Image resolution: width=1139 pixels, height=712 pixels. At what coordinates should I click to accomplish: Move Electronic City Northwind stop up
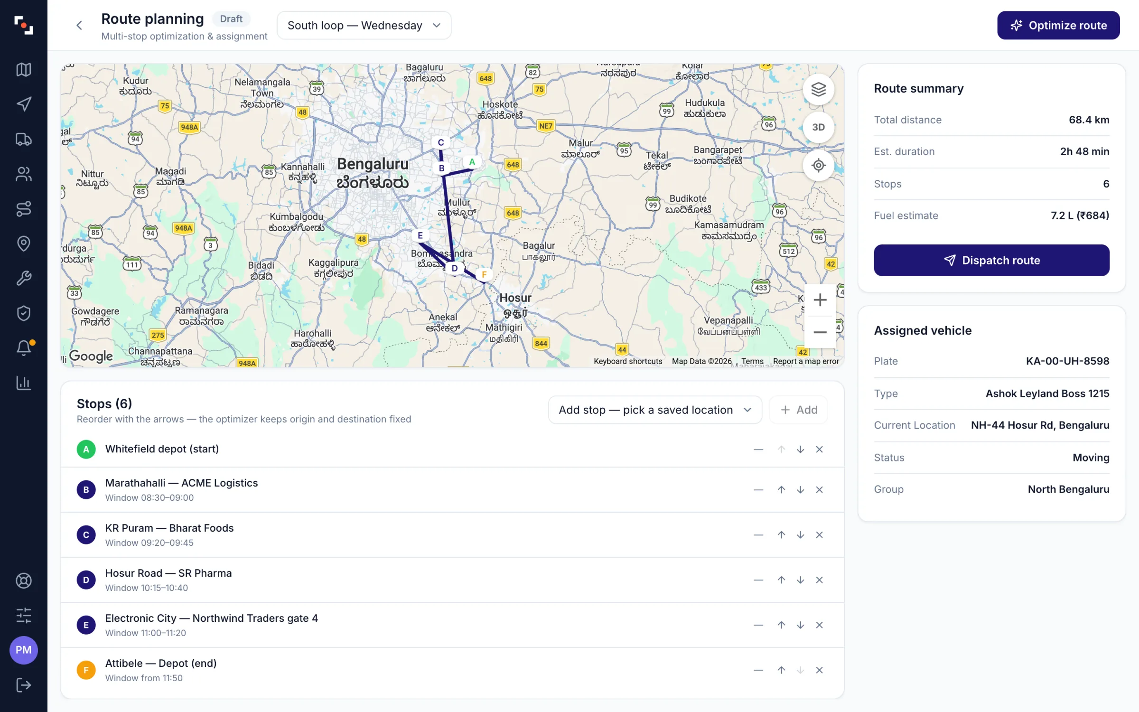781,625
